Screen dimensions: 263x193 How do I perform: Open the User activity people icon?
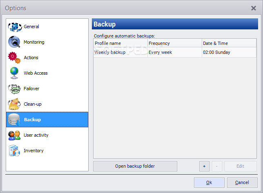pos(14,135)
